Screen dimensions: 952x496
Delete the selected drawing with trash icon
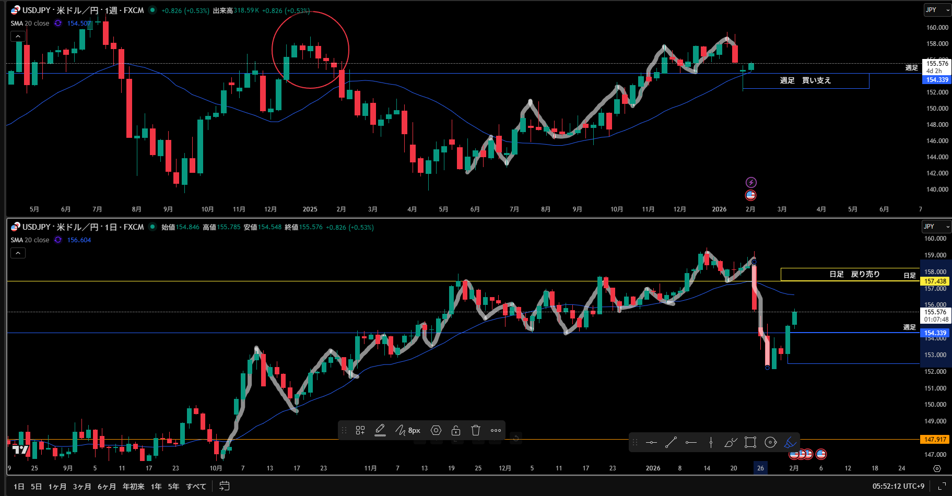(x=476, y=430)
